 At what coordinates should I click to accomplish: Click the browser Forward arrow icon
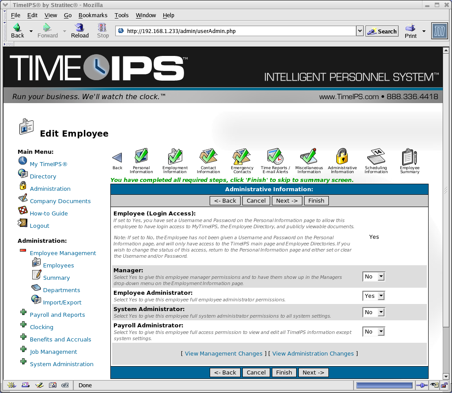point(47,28)
